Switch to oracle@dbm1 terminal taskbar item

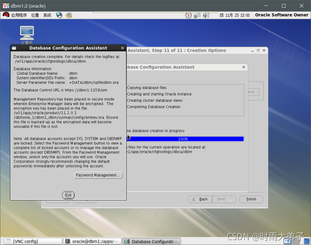tap(92, 241)
